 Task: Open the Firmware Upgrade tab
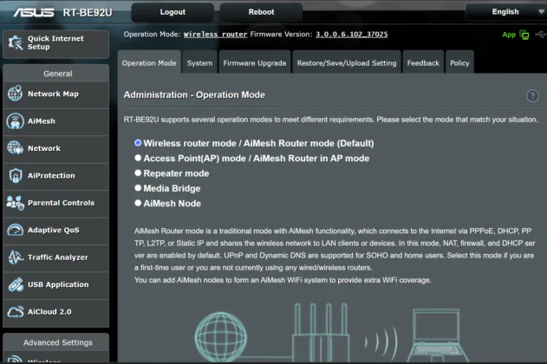255,62
